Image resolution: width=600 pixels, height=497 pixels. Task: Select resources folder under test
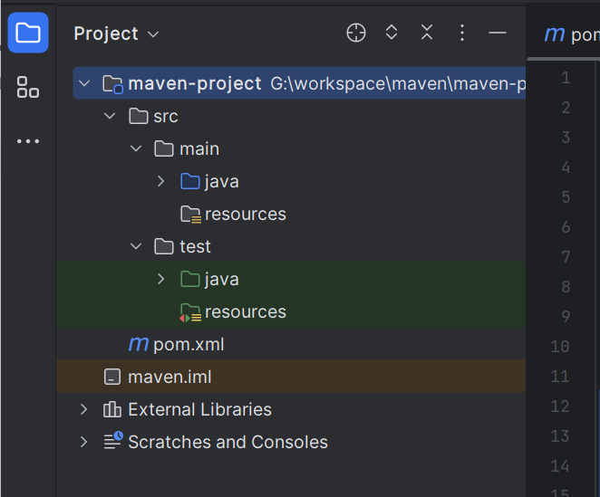click(245, 312)
